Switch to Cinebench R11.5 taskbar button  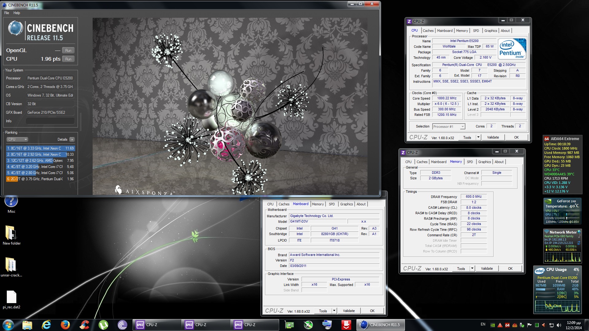pyautogui.click(x=380, y=325)
